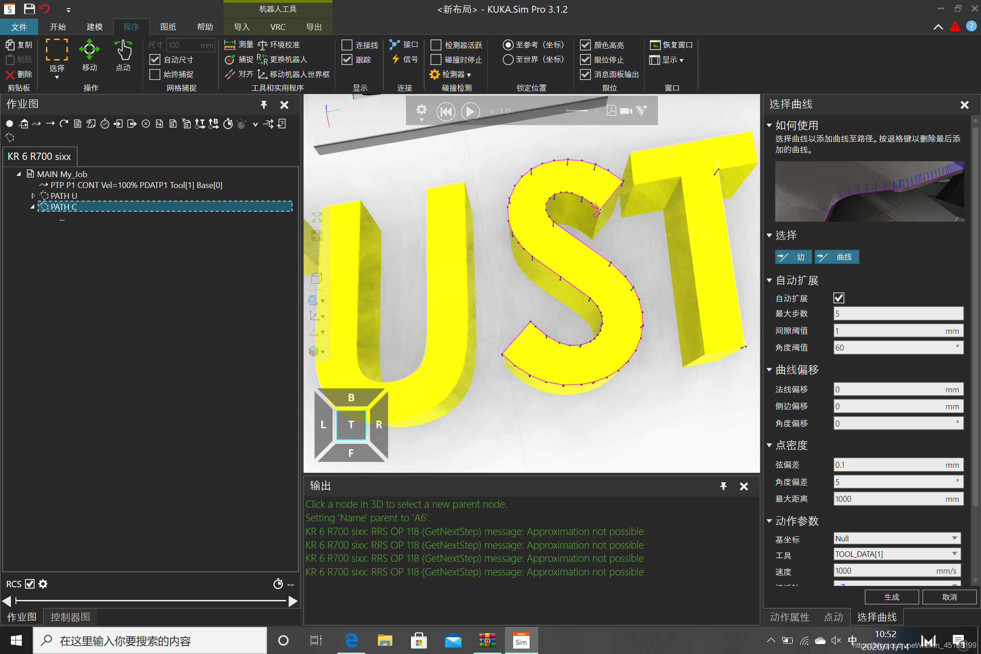Click the Move (移动) tool icon

(x=89, y=50)
